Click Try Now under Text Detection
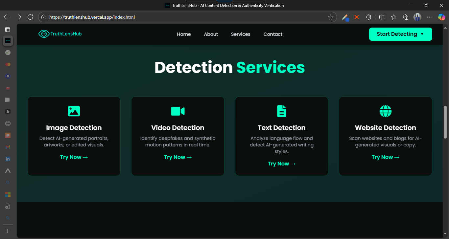The height and width of the screenshot is (239, 449). pyautogui.click(x=282, y=163)
